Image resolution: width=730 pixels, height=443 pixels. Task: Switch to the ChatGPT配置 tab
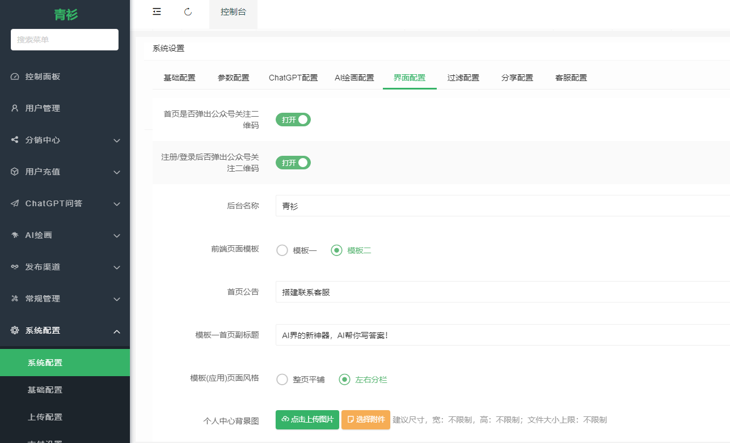(x=293, y=78)
